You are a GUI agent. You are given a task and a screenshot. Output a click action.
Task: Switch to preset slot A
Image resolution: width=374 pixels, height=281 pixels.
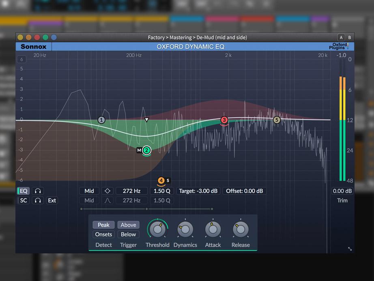341,37
